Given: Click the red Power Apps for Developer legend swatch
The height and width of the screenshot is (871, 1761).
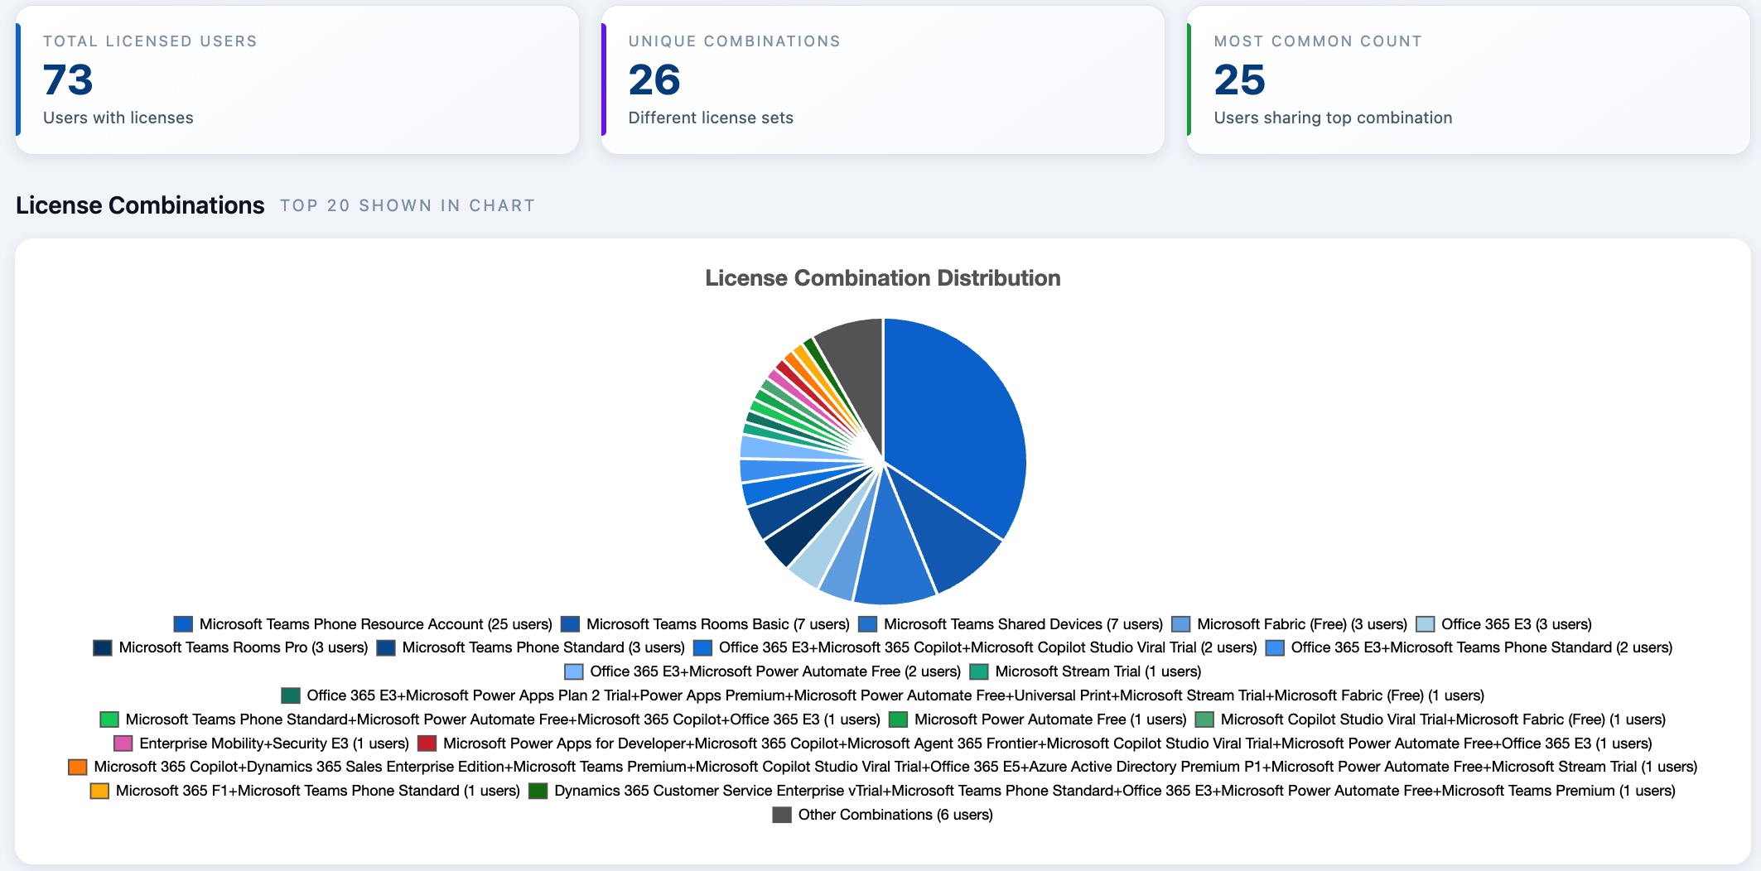Looking at the screenshot, I should click(x=427, y=743).
